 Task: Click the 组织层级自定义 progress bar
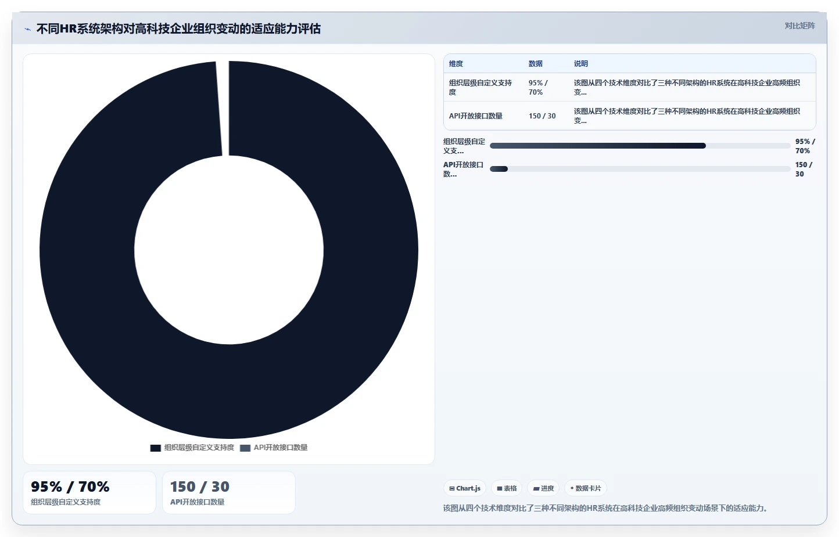coord(640,146)
